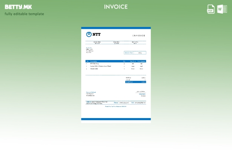Click the Total Amount column header
This screenshot has width=232, height=150.
[x=141, y=61]
